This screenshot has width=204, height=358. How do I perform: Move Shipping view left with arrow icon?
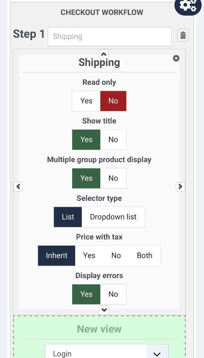pos(18,187)
